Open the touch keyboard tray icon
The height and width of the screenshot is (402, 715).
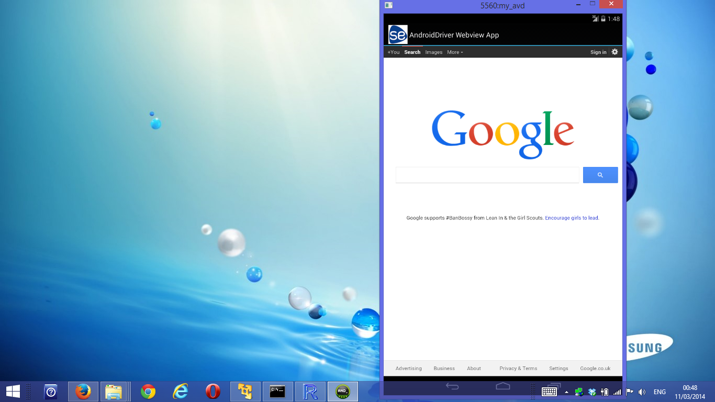click(x=549, y=392)
